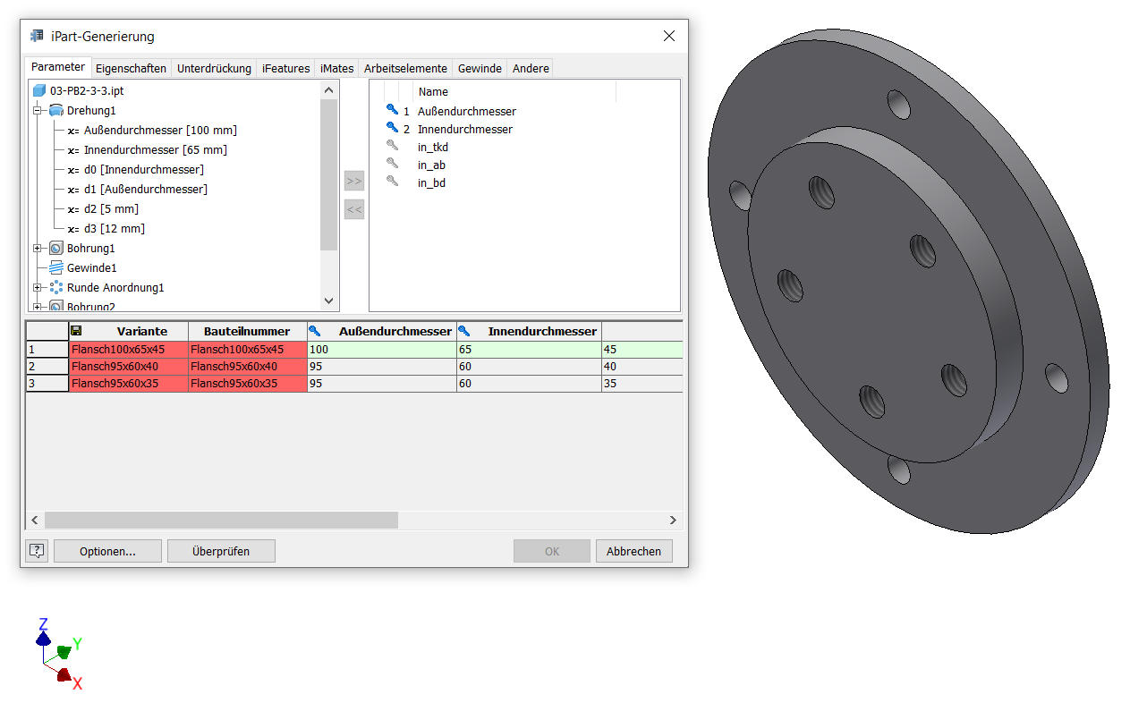The width and height of the screenshot is (1130, 703).
Task: Click the tree scrollbar up arrow
Action: (x=328, y=89)
